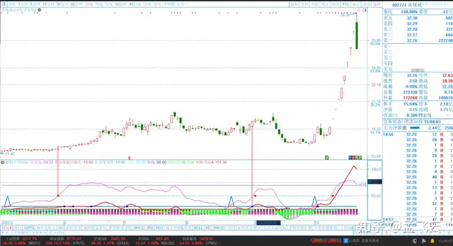Open the taskbar notification bell icon
The width and height of the screenshot is (453, 246).
432,240
